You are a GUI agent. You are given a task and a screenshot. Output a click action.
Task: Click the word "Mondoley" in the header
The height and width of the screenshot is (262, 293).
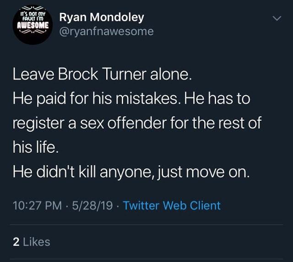117,17
